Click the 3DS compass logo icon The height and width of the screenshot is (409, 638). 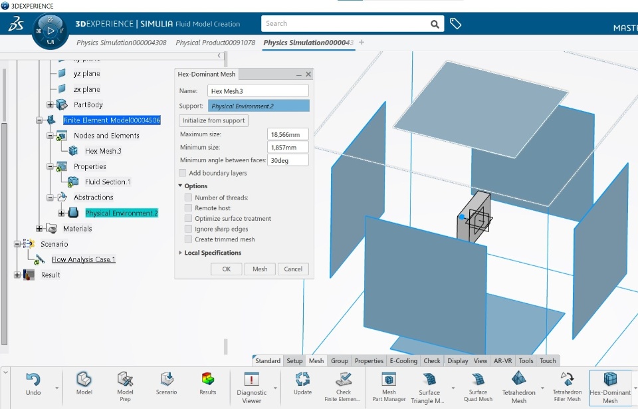[16, 24]
